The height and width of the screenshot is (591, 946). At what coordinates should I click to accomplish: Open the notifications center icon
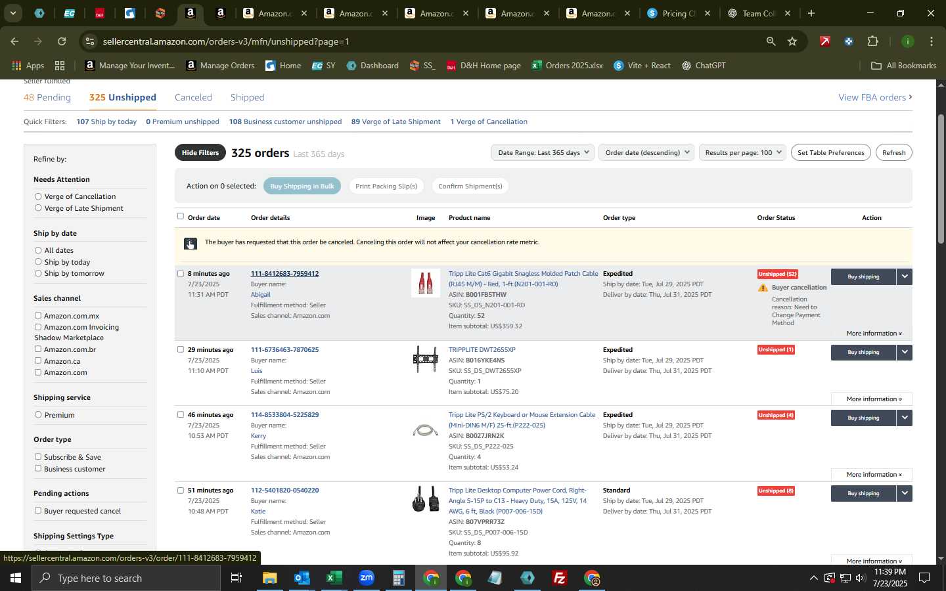924,578
